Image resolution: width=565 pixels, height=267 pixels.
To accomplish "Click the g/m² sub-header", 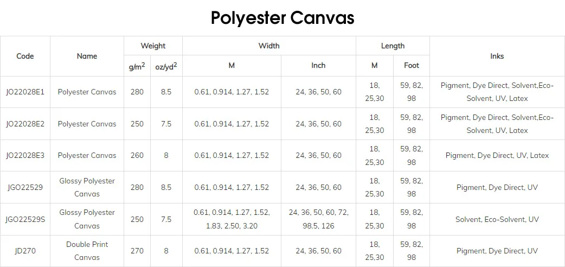I will tap(137, 66).
